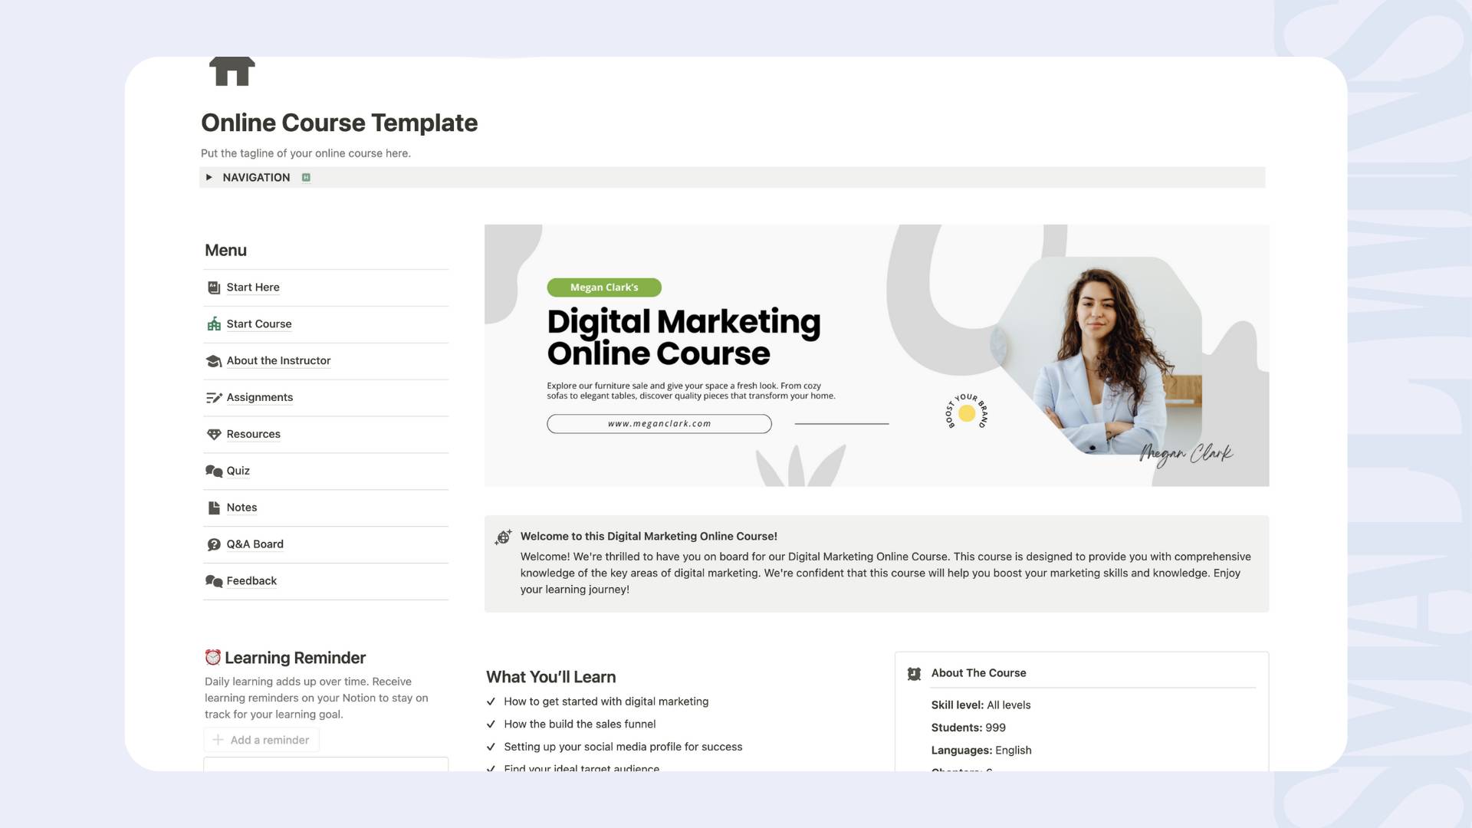Go to the Assignments page
The image size is (1472, 828).
click(260, 398)
